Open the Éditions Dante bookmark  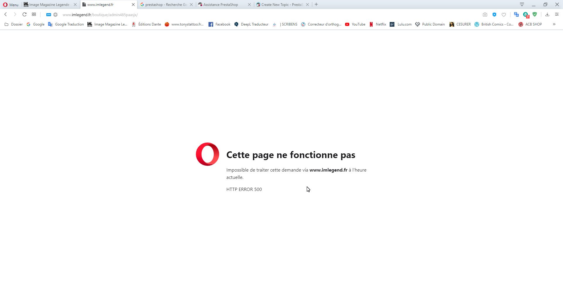click(x=146, y=24)
